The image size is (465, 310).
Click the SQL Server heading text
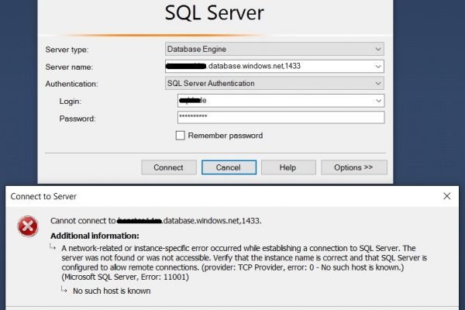tap(215, 13)
